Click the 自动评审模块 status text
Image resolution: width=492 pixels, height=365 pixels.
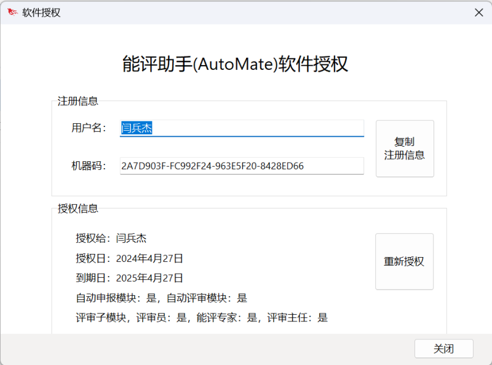(207, 298)
